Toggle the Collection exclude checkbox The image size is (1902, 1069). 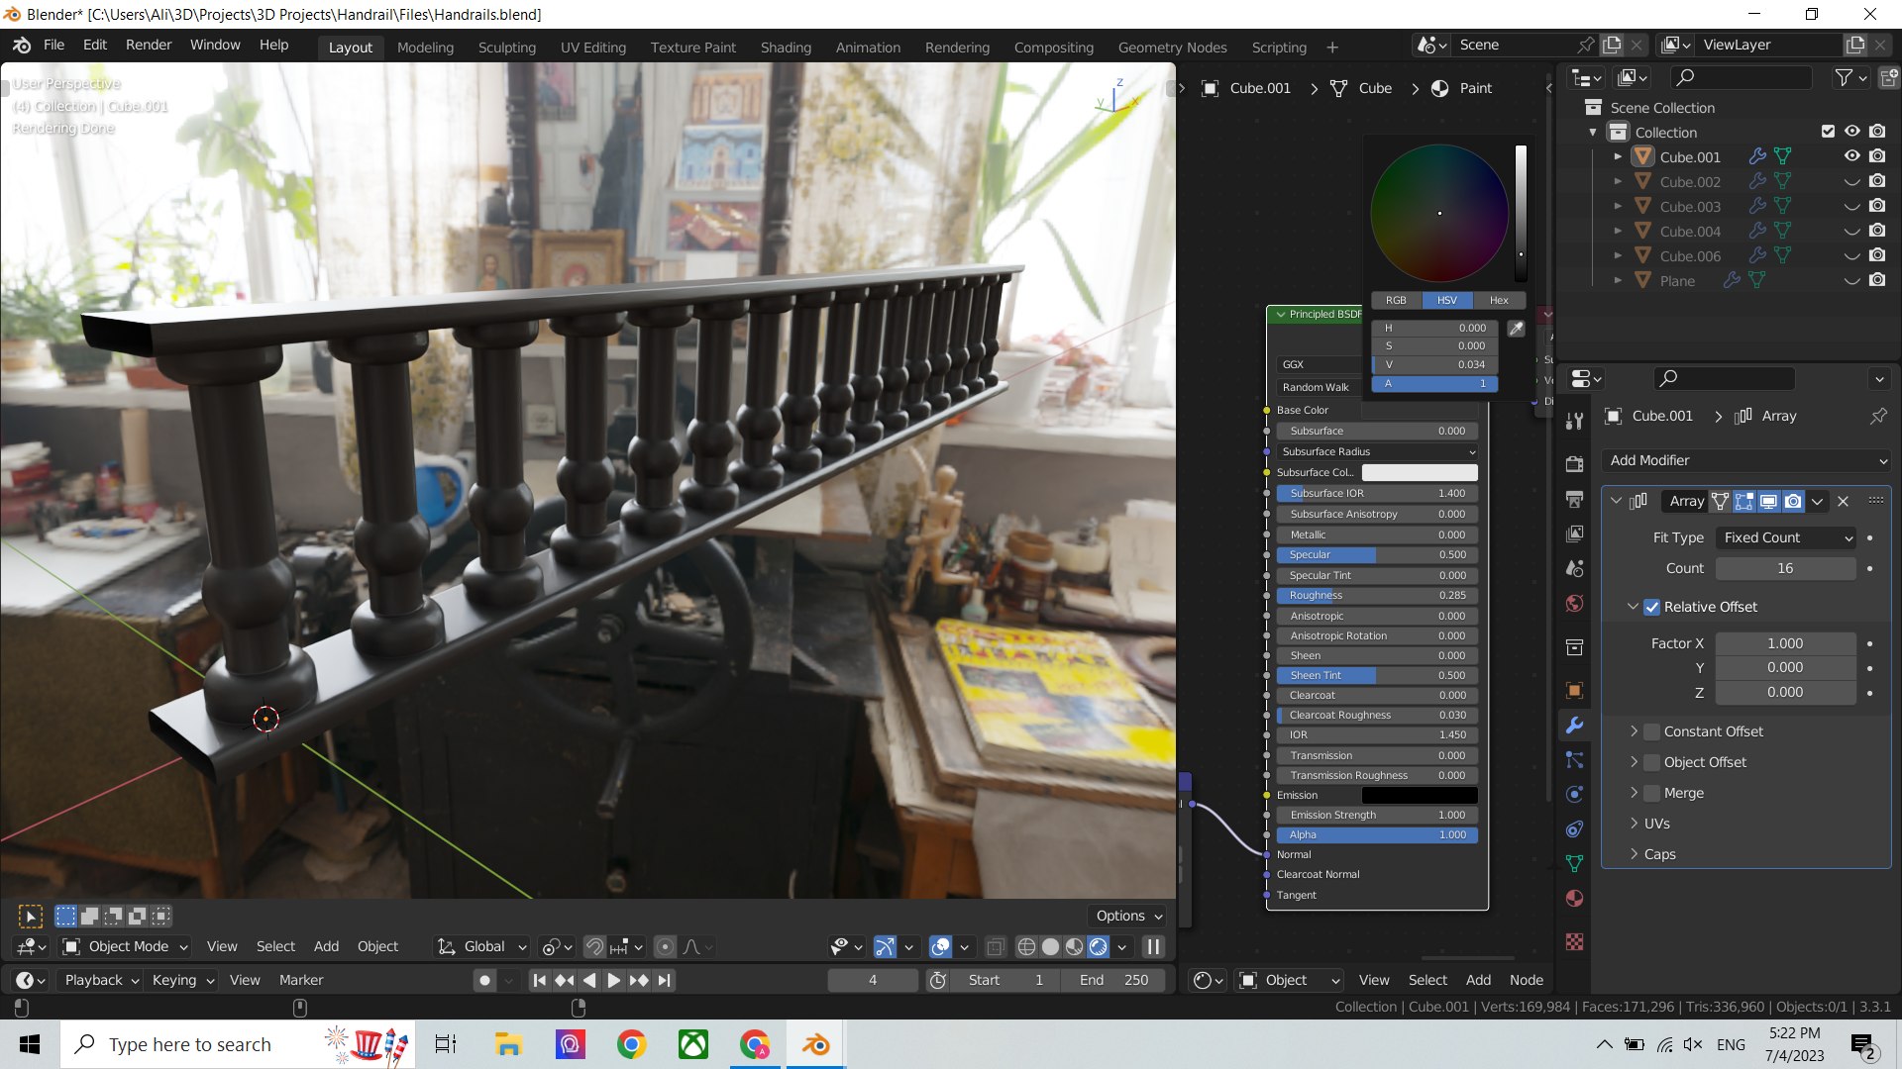coord(1828,132)
